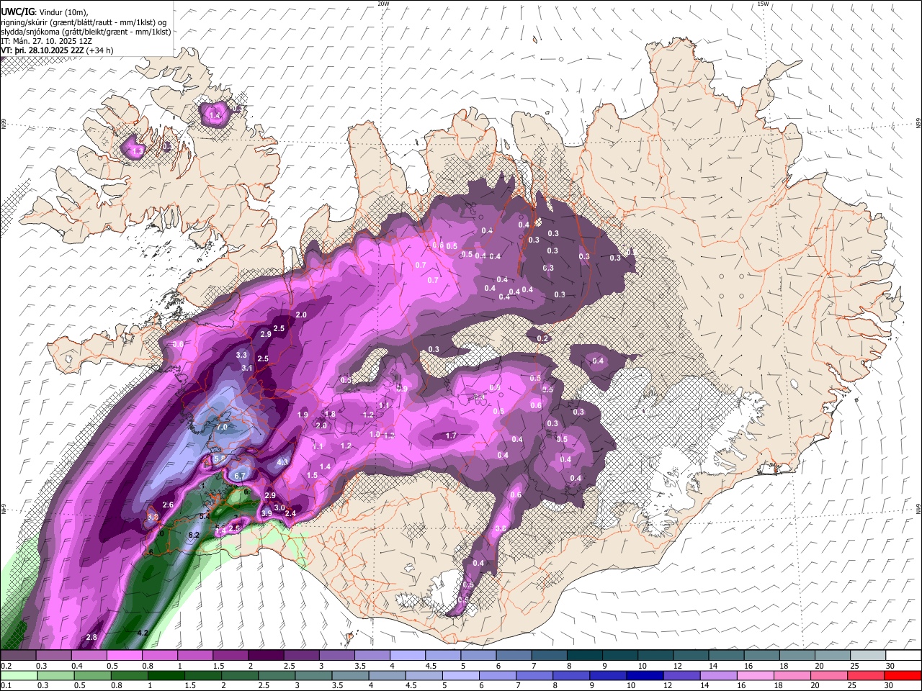
Task: Click the 1.7 precipitation value on the map
Action: [451, 435]
